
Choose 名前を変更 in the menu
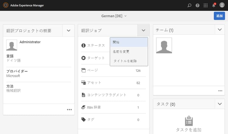[x=129, y=52]
